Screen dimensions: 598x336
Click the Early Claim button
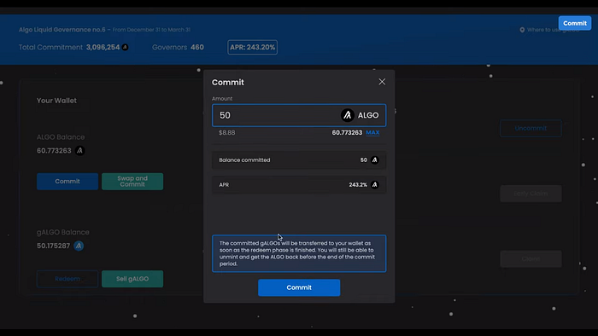[531, 194]
